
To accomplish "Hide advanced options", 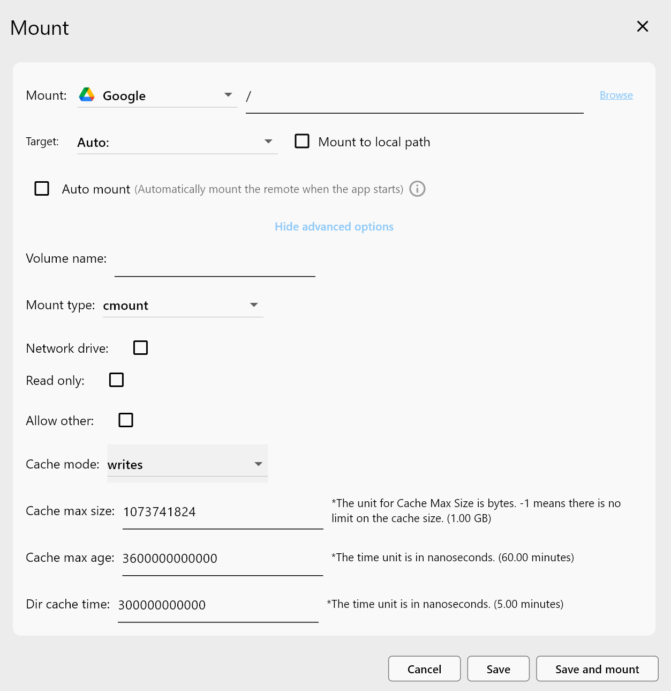I will (334, 226).
